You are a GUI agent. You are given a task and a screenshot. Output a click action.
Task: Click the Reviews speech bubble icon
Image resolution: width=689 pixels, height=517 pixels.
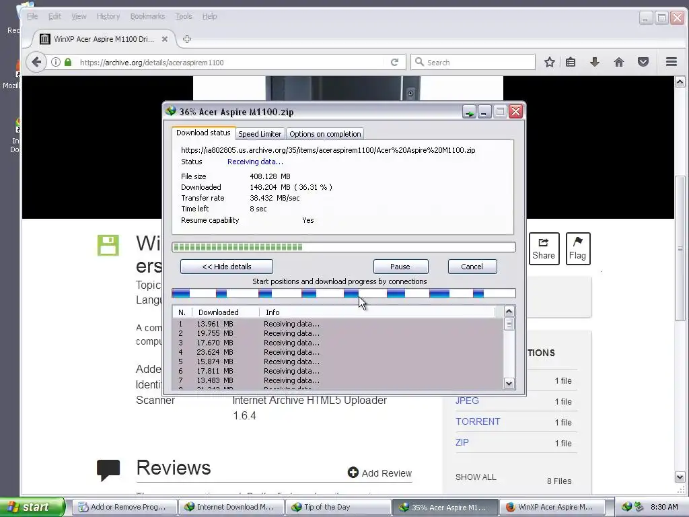point(108,469)
